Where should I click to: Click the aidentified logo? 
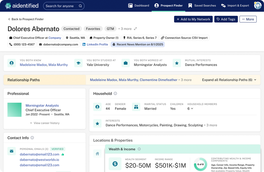(22, 6)
